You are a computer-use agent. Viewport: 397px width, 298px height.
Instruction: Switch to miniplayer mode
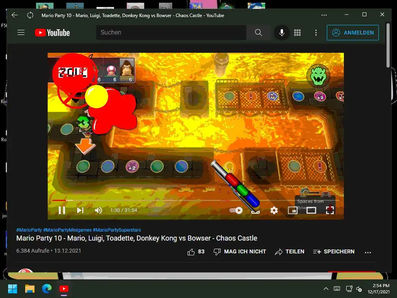point(292,210)
